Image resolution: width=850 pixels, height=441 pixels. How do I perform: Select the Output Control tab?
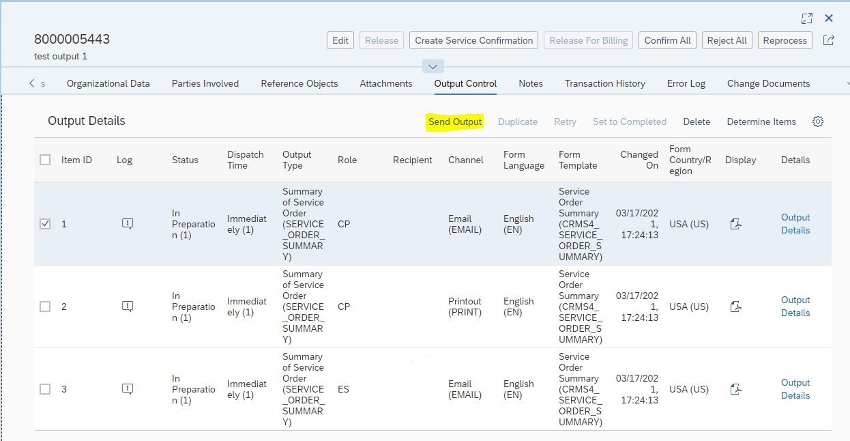point(465,83)
